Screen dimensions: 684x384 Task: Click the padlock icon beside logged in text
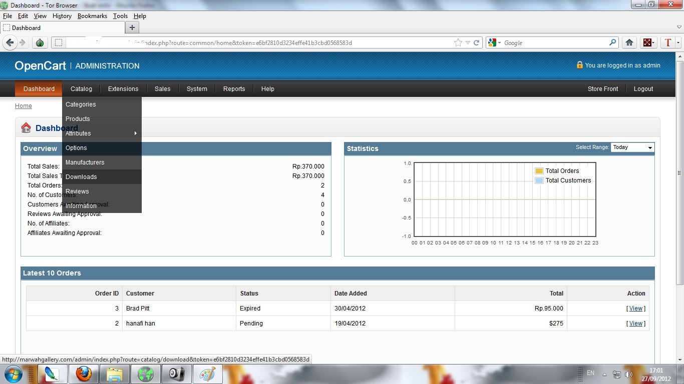pyautogui.click(x=579, y=65)
